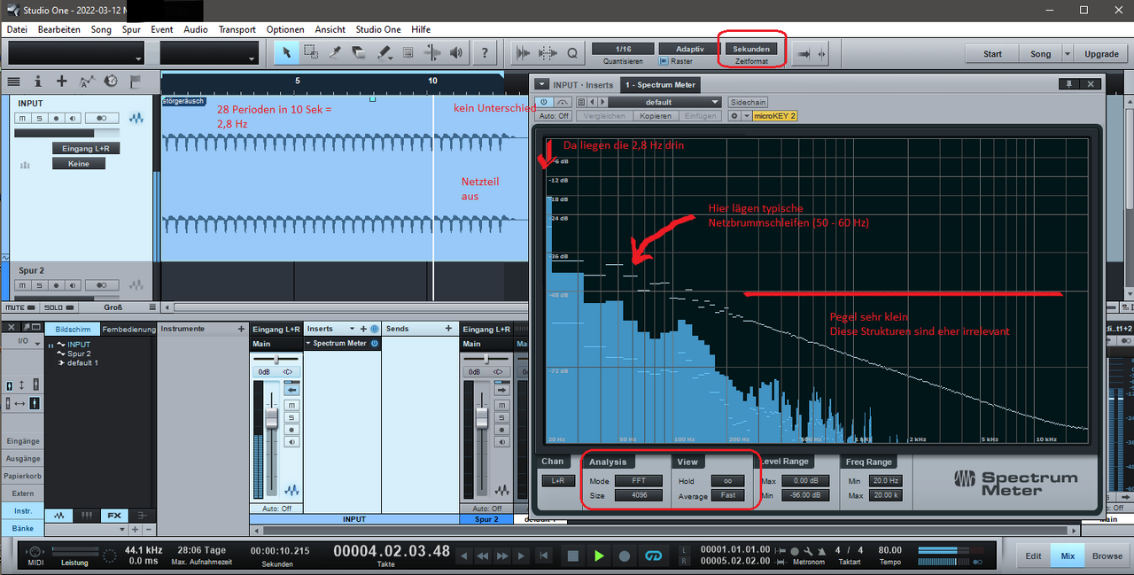
Task: Solo the INPUT track in arrangement
Action: click(x=38, y=118)
